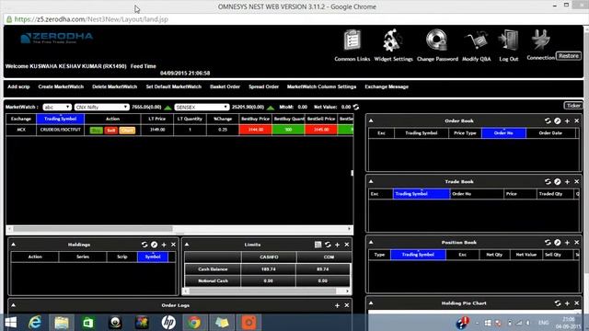Screen dimensions: 589x331
Task: Click the Log Out door icon
Action: 508,40
